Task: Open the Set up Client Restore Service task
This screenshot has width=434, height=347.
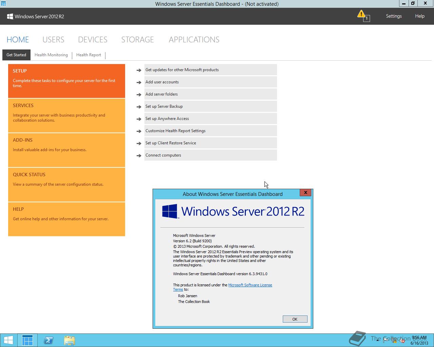Action: 211,143
